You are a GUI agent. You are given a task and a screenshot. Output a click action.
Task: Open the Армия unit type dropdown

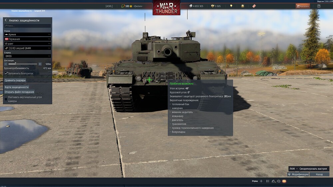(27, 34)
